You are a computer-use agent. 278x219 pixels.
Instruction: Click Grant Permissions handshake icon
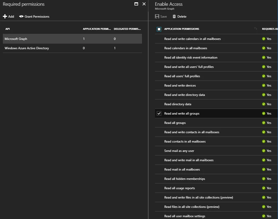click(x=21, y=16)
